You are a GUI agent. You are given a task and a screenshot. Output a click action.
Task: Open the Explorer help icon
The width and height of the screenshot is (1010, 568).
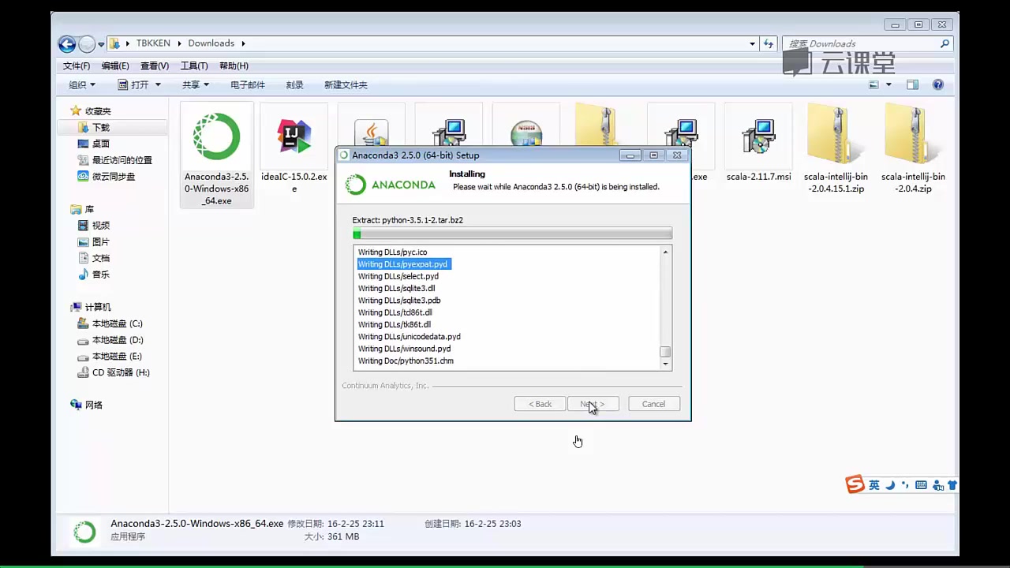tap(938, 84)
